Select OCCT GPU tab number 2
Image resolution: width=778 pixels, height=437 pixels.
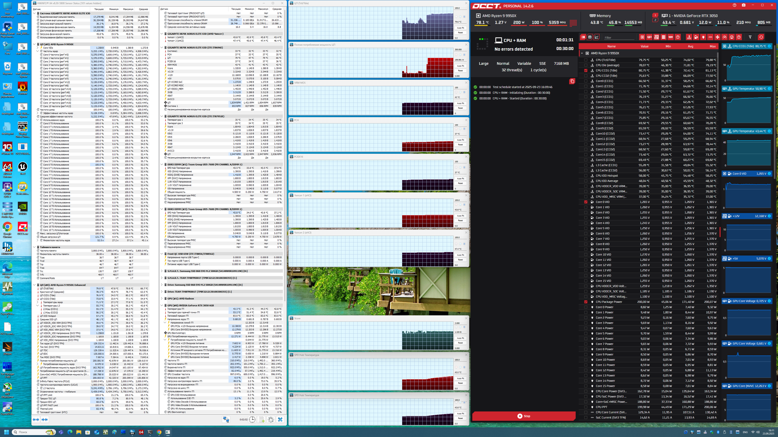click(655, 20)
